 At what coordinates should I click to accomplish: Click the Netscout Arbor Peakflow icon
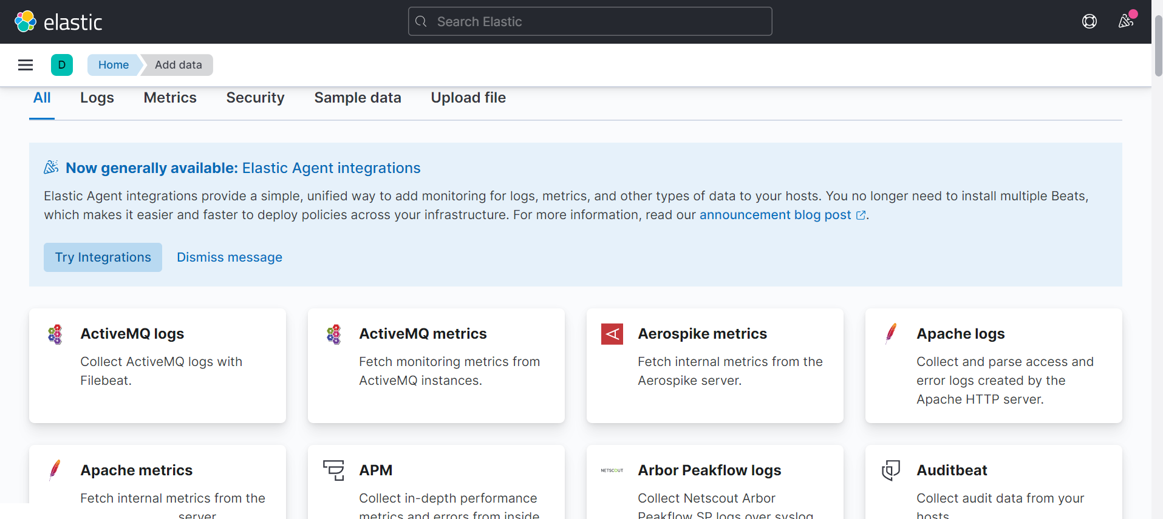point(612,470)
